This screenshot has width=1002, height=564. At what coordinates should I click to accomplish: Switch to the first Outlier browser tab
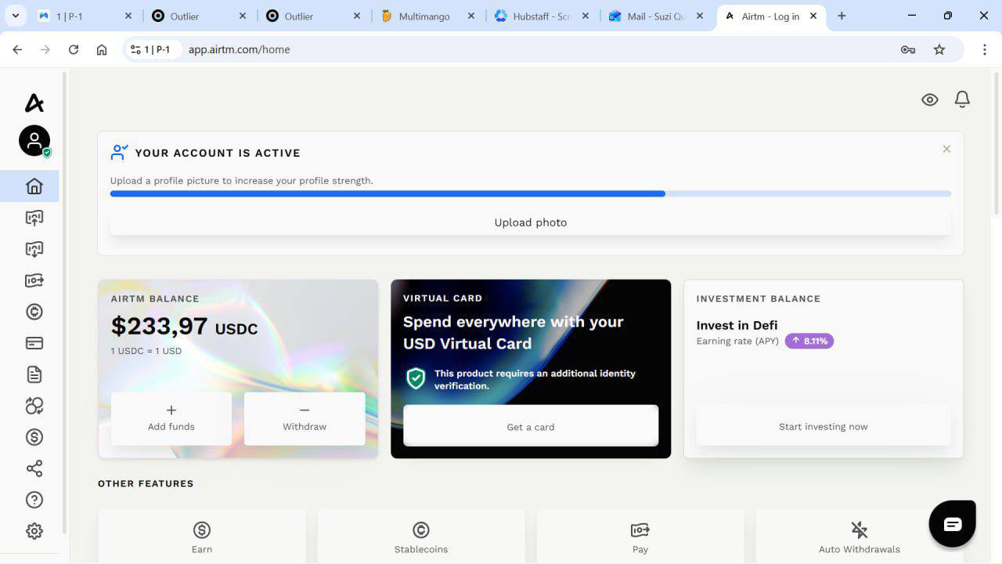(x=200, y=16)
